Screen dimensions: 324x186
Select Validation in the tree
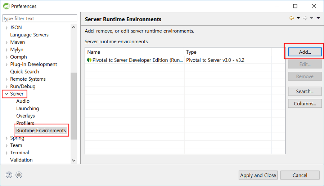(x=22, y=160)
